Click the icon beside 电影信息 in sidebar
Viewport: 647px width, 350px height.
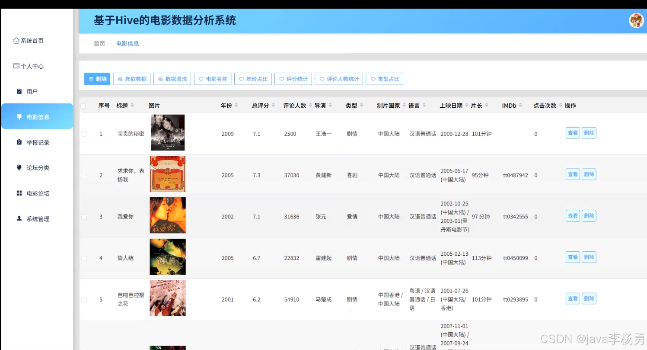[19, 117]
